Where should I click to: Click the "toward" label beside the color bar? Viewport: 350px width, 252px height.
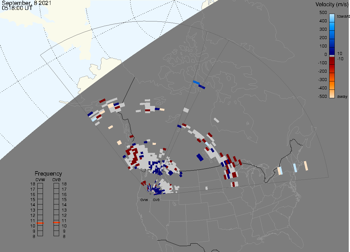pyautogui.click(x=343, y=16)
